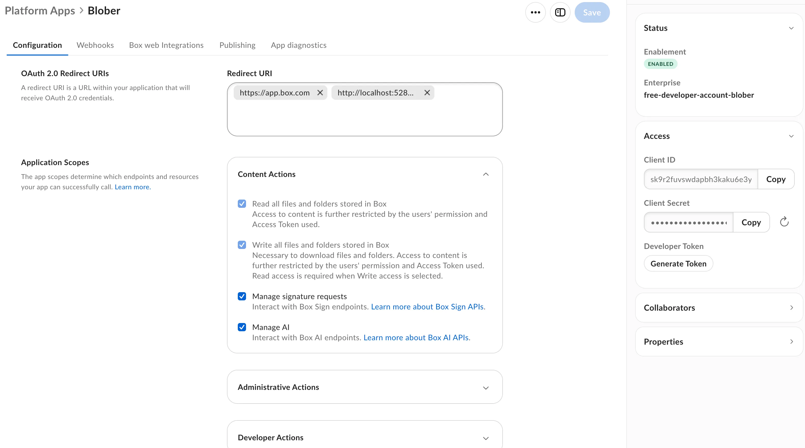Click the masked Client Secret field
Viewport: 805px width, 448px height.
point(689,222)
